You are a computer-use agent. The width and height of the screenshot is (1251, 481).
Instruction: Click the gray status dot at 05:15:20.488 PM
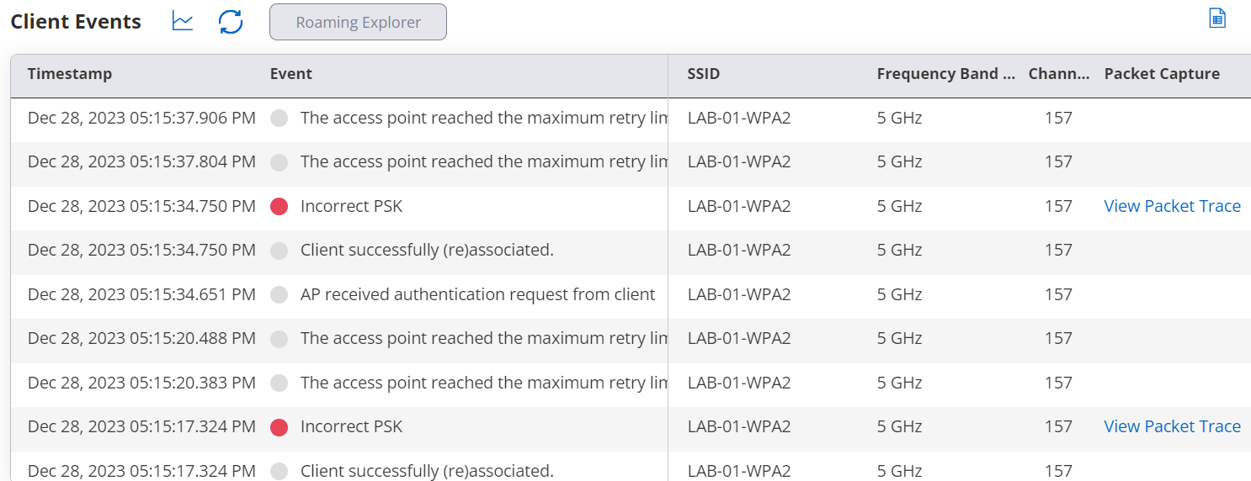pyautogui.click(x=279, y=339)
